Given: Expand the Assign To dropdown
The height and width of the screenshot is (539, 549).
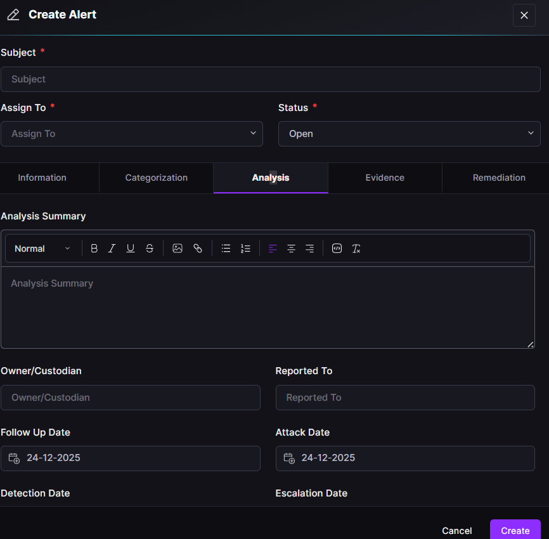Looking at the screenshot, I should click(x=132, y=134).
